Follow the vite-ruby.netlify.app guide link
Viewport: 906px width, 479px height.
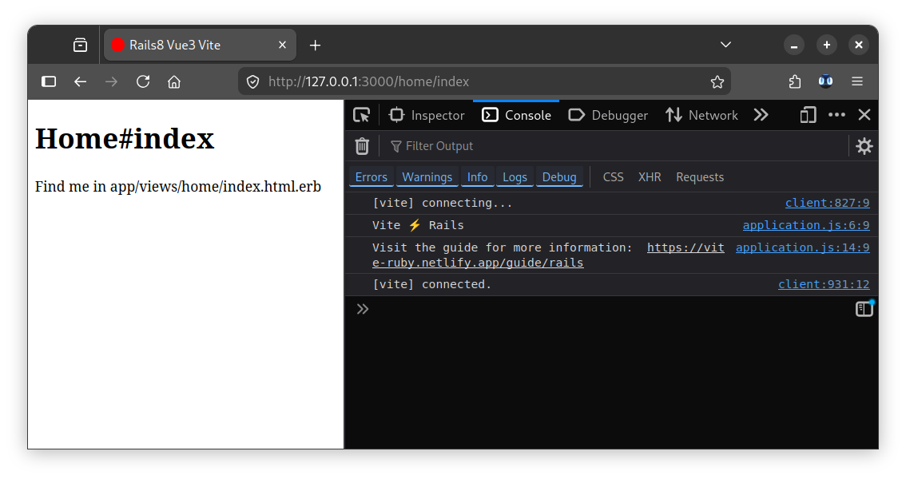click(548, 255)
